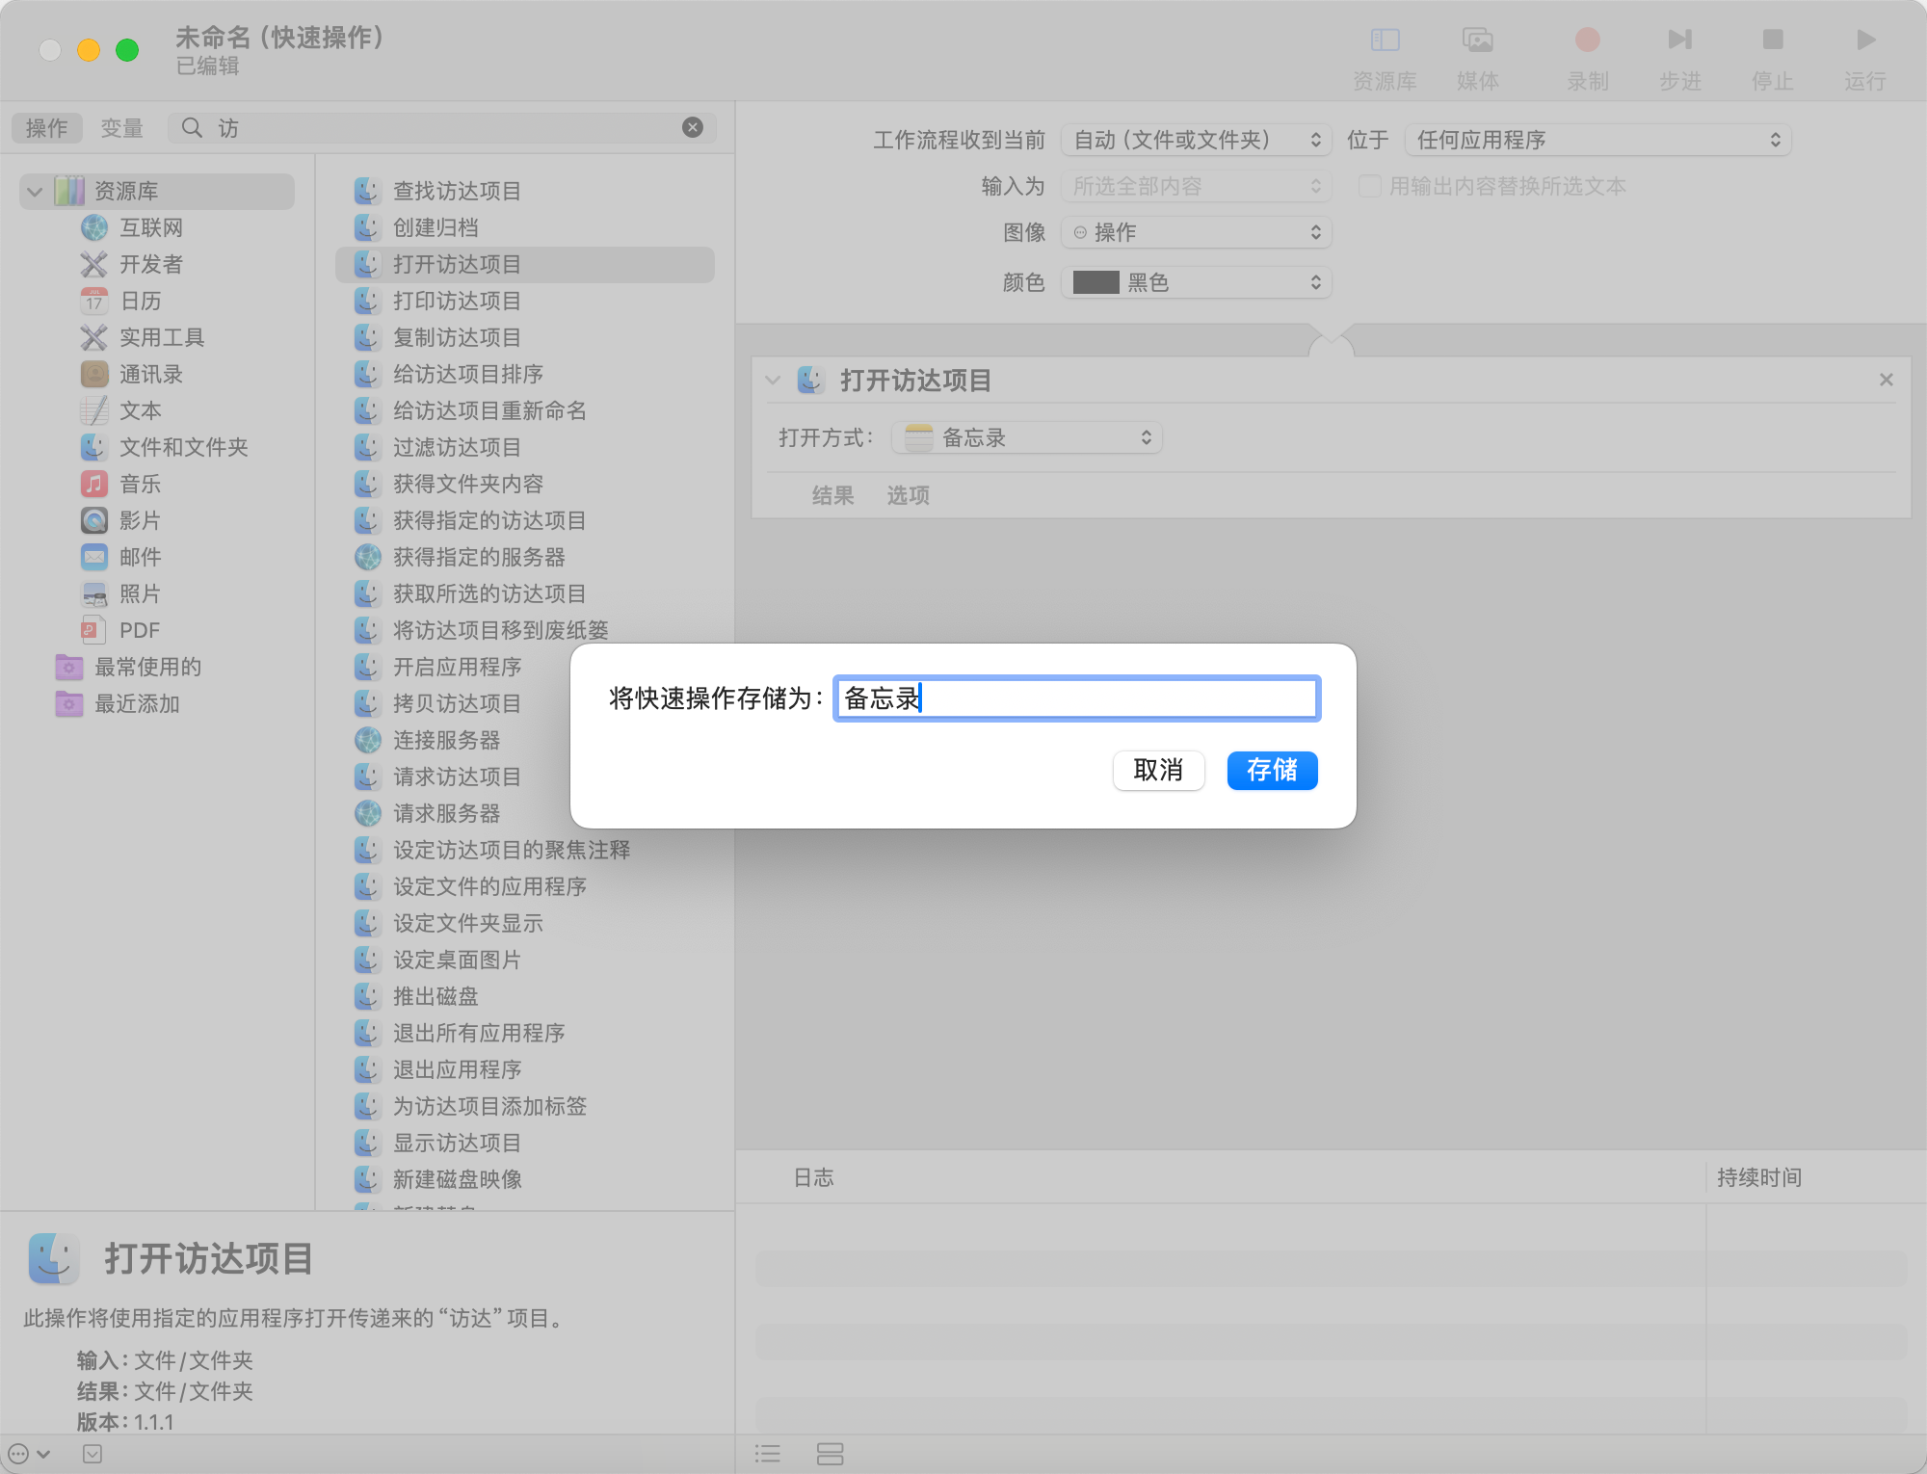The width and height of the screenshot is (1927, 1474).
Task: Click the 取消 button in the dialog
Action: coord(1159,771)
